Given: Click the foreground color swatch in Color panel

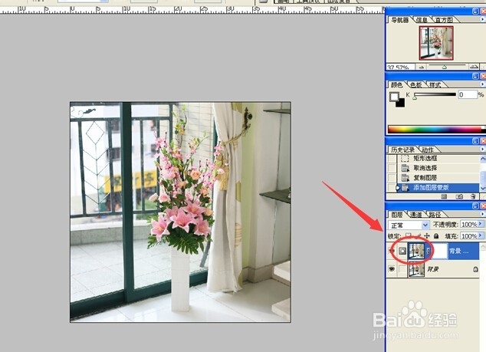Looking at the screenshot, I should click(394, 97).
